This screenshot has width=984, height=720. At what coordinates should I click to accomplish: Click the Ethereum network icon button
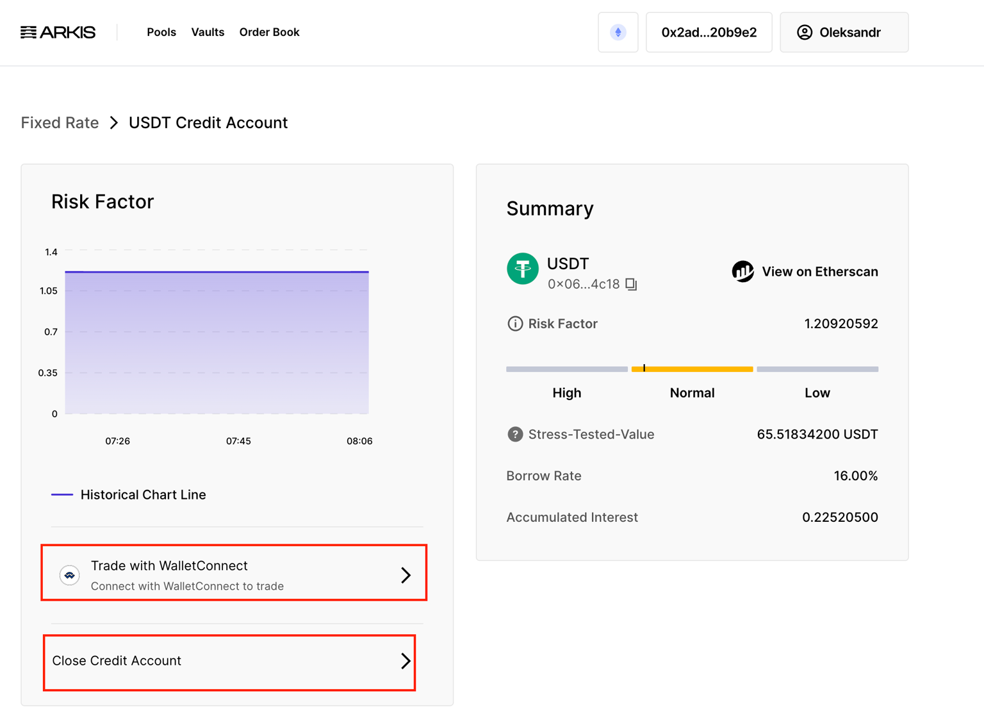(618, 32)
